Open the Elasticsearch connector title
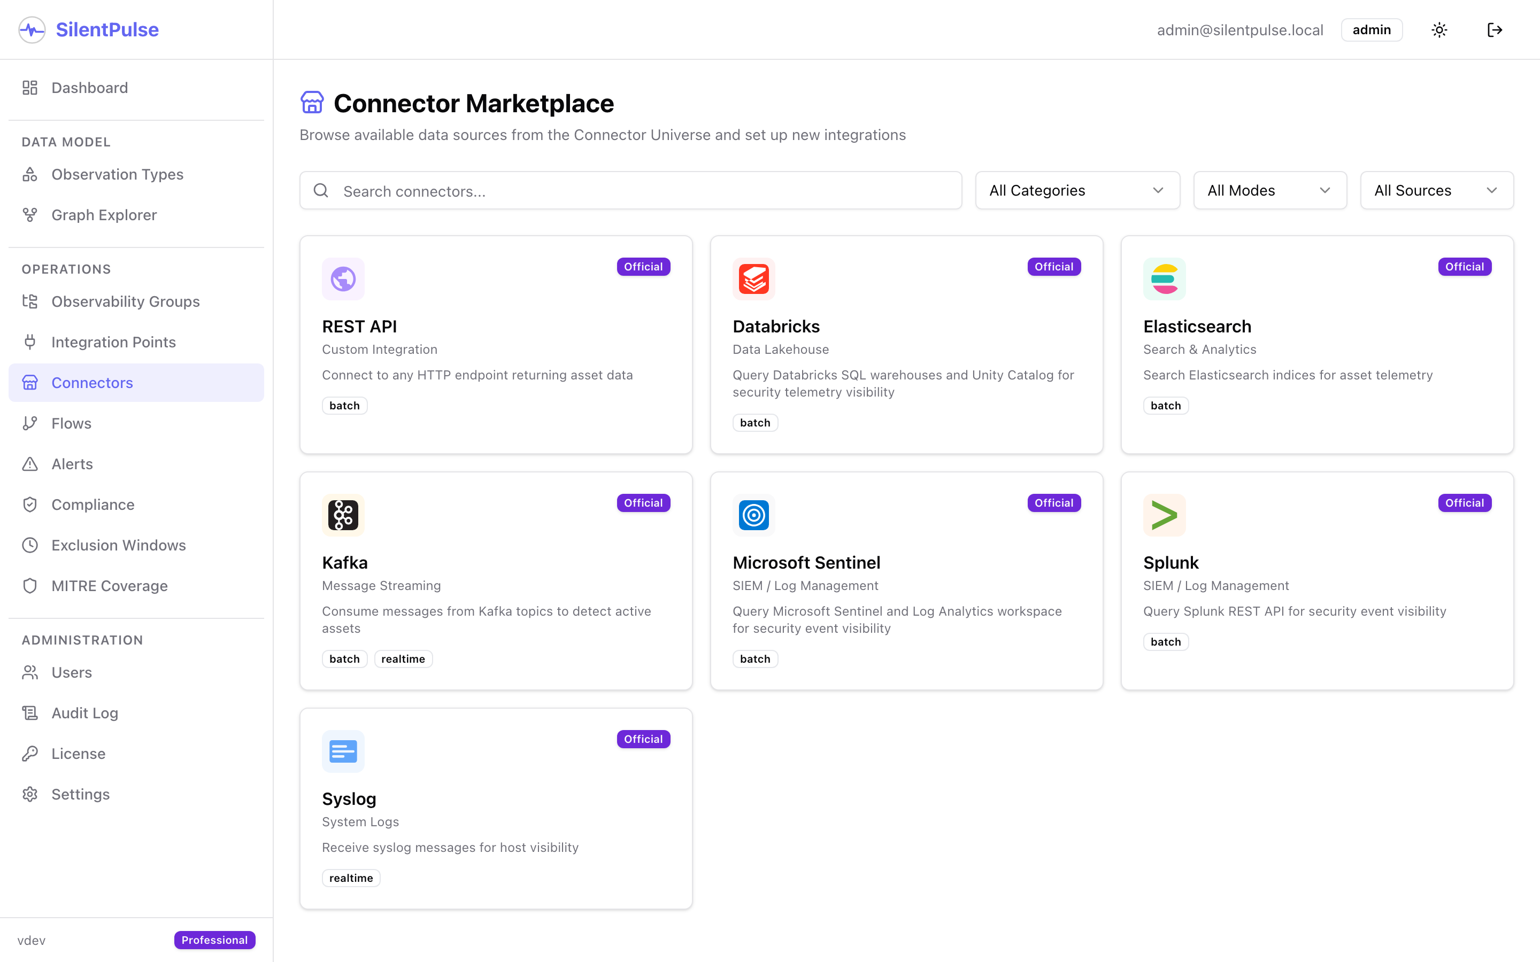Screen dimensions: 1540x962 click(1197, 327)
